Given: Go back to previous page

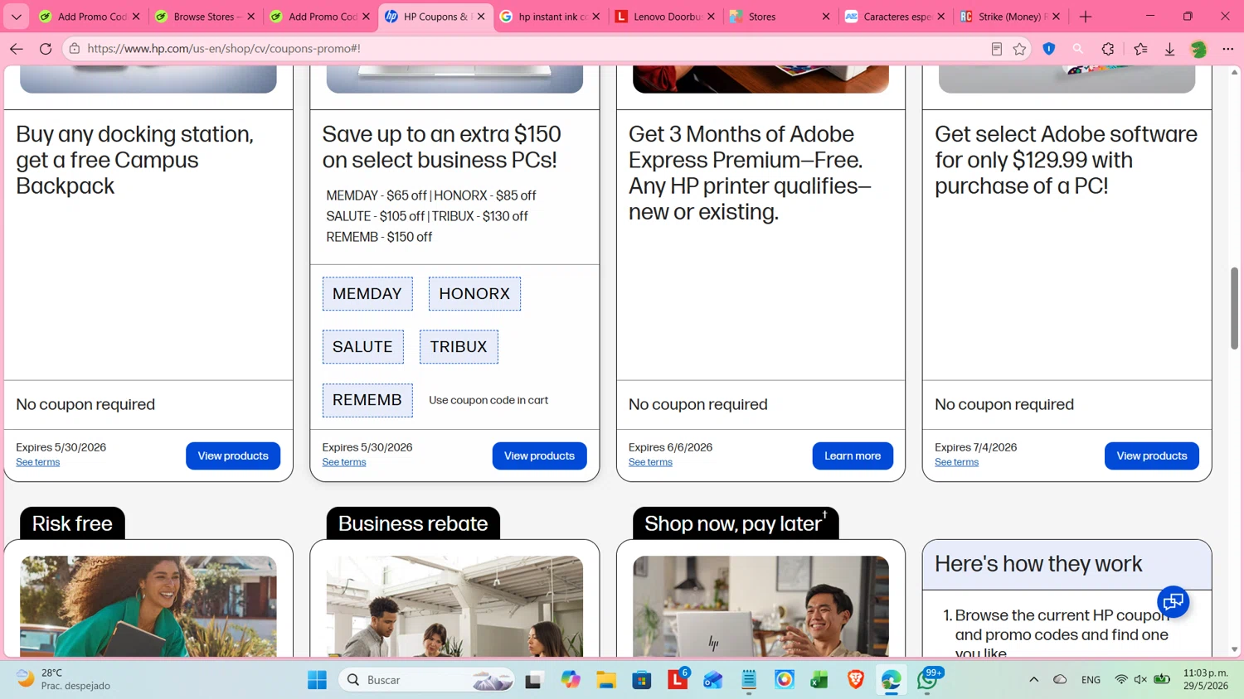Looking at the screenshot, I should [16, 49].
